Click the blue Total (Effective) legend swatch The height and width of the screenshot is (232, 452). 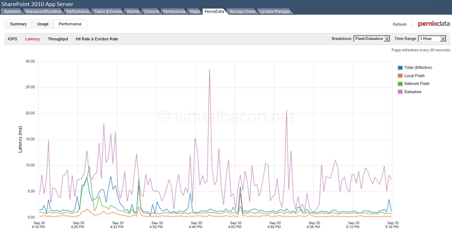[400, 68]
